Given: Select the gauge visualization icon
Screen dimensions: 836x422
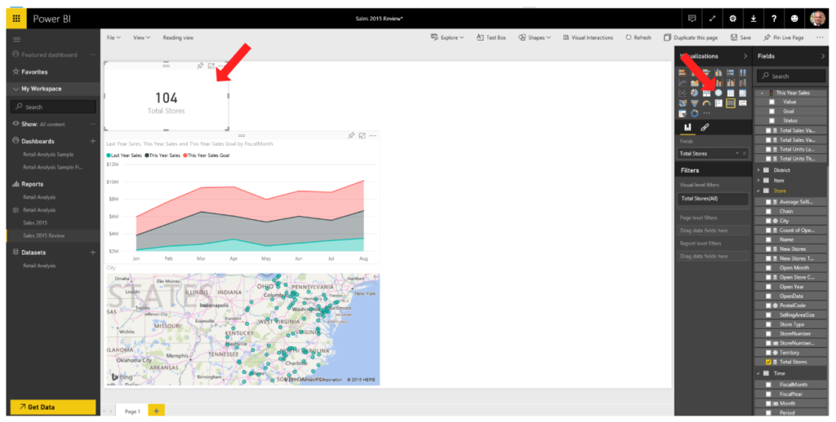Looking at the screenshot, I should (706, 103).
